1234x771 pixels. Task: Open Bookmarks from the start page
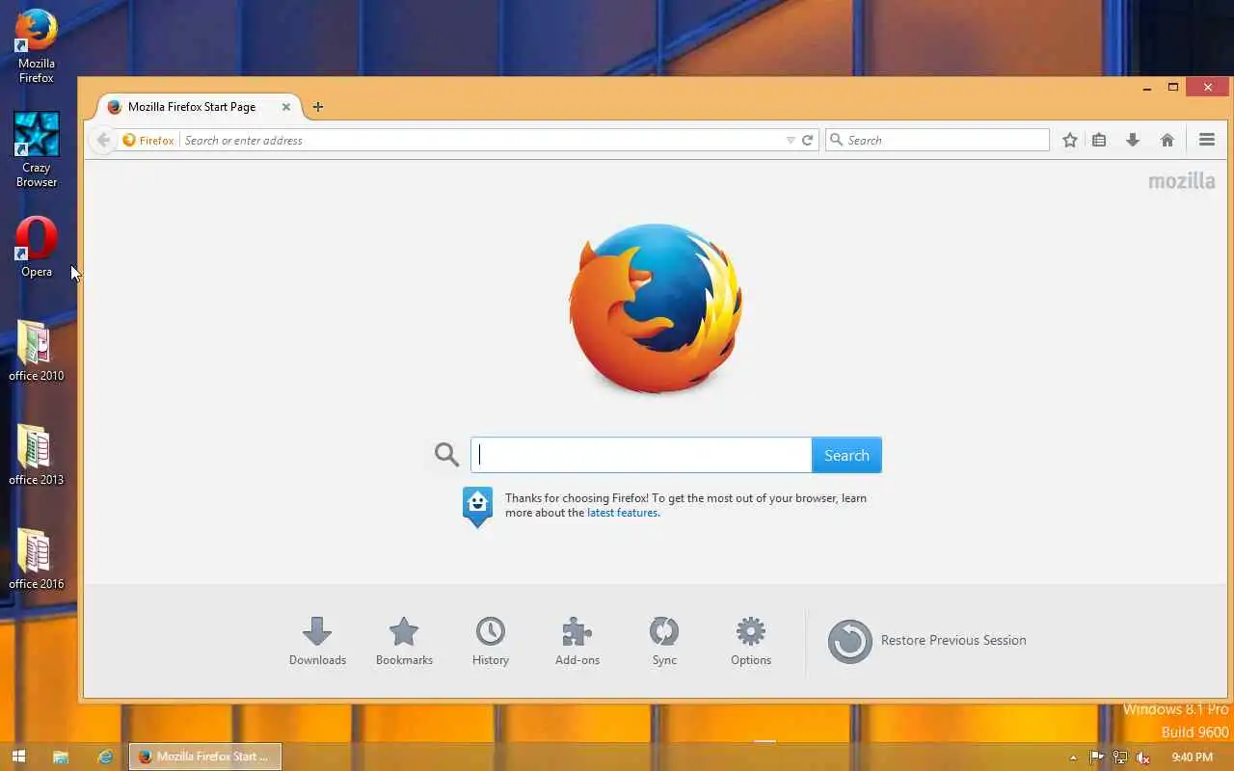pyautogui.click(x=404, y=642)
